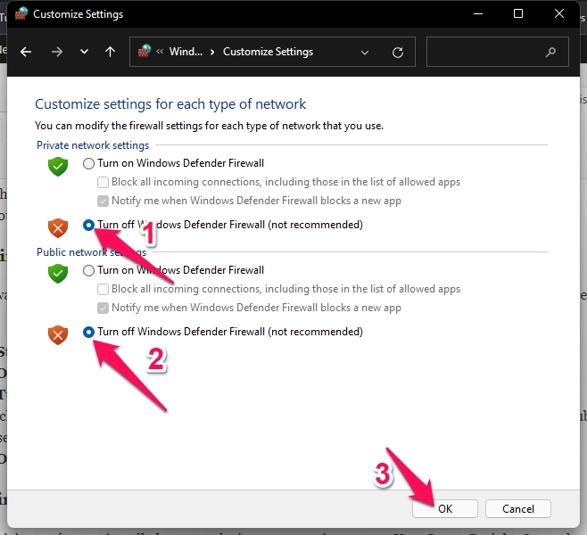Viewport: 587px width, 535px height.
Task: Confirm changes with the OK button
Action: (x=445, y=509)
